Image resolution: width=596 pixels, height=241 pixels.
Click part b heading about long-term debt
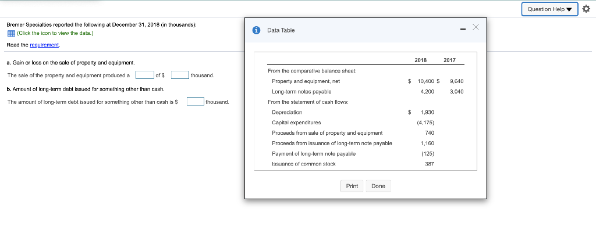(86, 89)
